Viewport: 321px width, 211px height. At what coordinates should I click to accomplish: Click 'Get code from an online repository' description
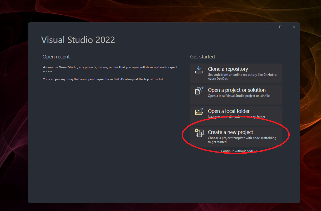tap(243, 77)
